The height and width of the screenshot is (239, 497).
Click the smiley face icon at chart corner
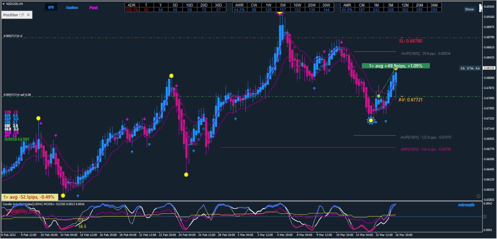tap(478, 196)
